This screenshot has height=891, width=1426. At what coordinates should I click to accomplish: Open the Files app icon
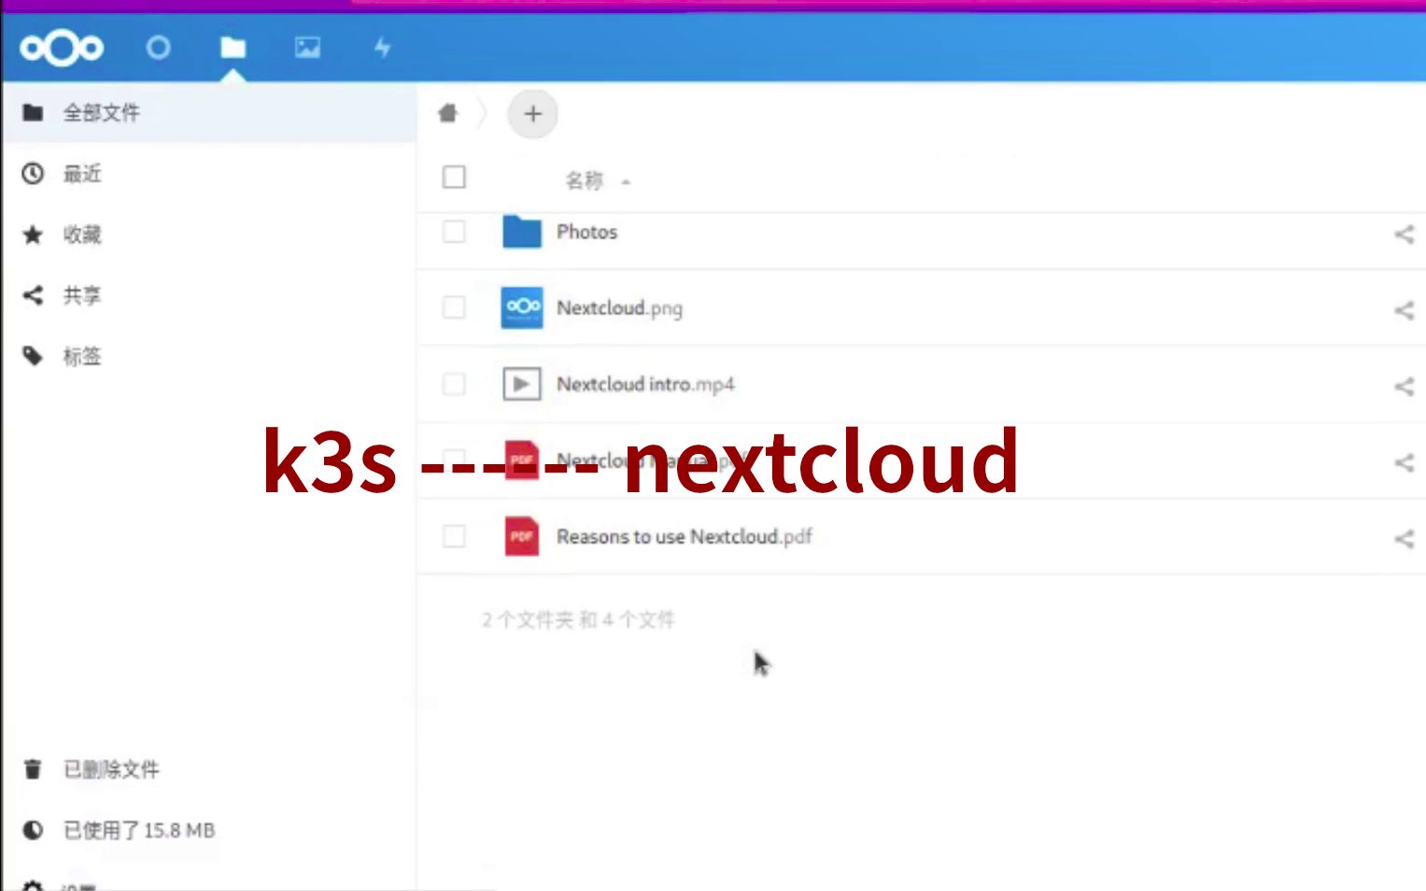tap(233, 48)
